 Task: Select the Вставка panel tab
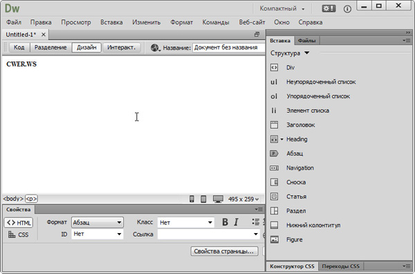280,41
